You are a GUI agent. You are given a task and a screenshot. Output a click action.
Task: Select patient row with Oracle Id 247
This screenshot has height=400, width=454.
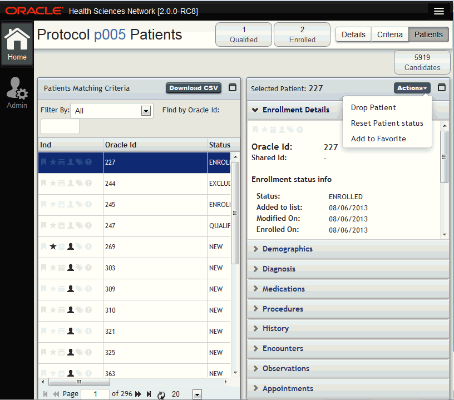point(134,226)
